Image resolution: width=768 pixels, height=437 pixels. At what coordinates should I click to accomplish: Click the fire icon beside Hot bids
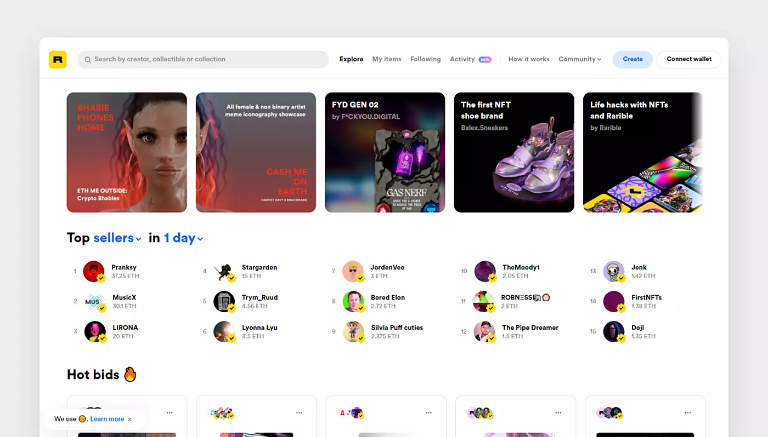[130, 374]
